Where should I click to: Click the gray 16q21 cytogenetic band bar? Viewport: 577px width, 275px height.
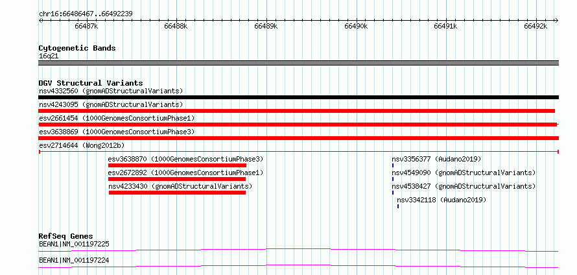point(298,63)
